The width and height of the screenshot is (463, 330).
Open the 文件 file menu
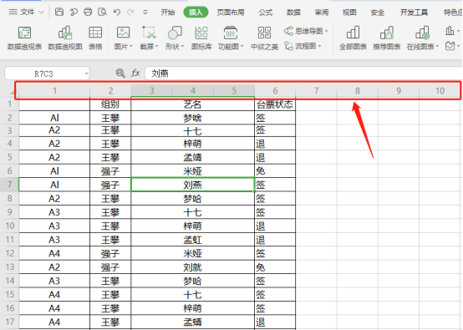click(x=26, y=12)
